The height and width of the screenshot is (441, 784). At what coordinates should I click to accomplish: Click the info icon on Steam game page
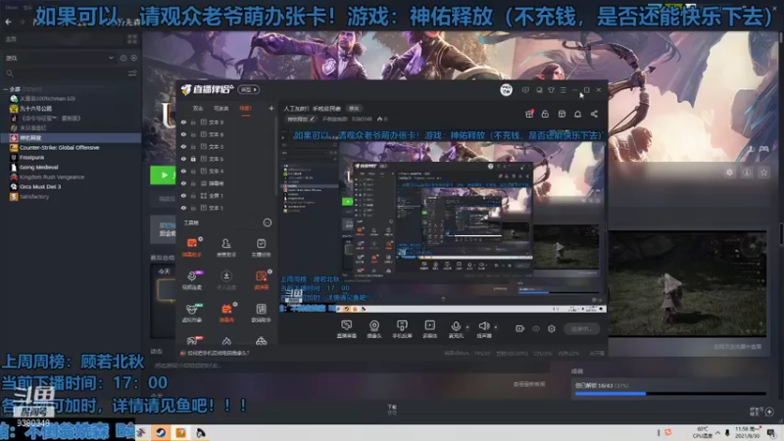point(747,172)
